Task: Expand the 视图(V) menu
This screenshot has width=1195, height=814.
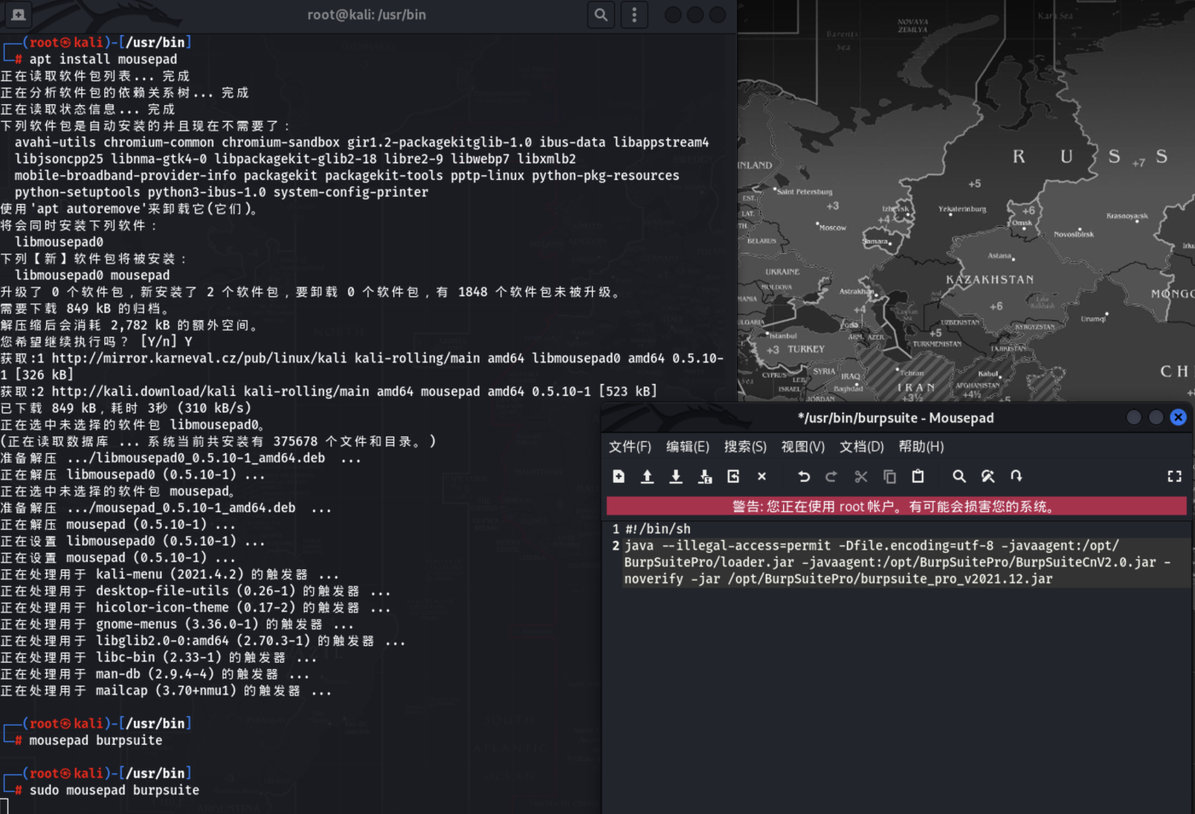Action: click(802, 447)
